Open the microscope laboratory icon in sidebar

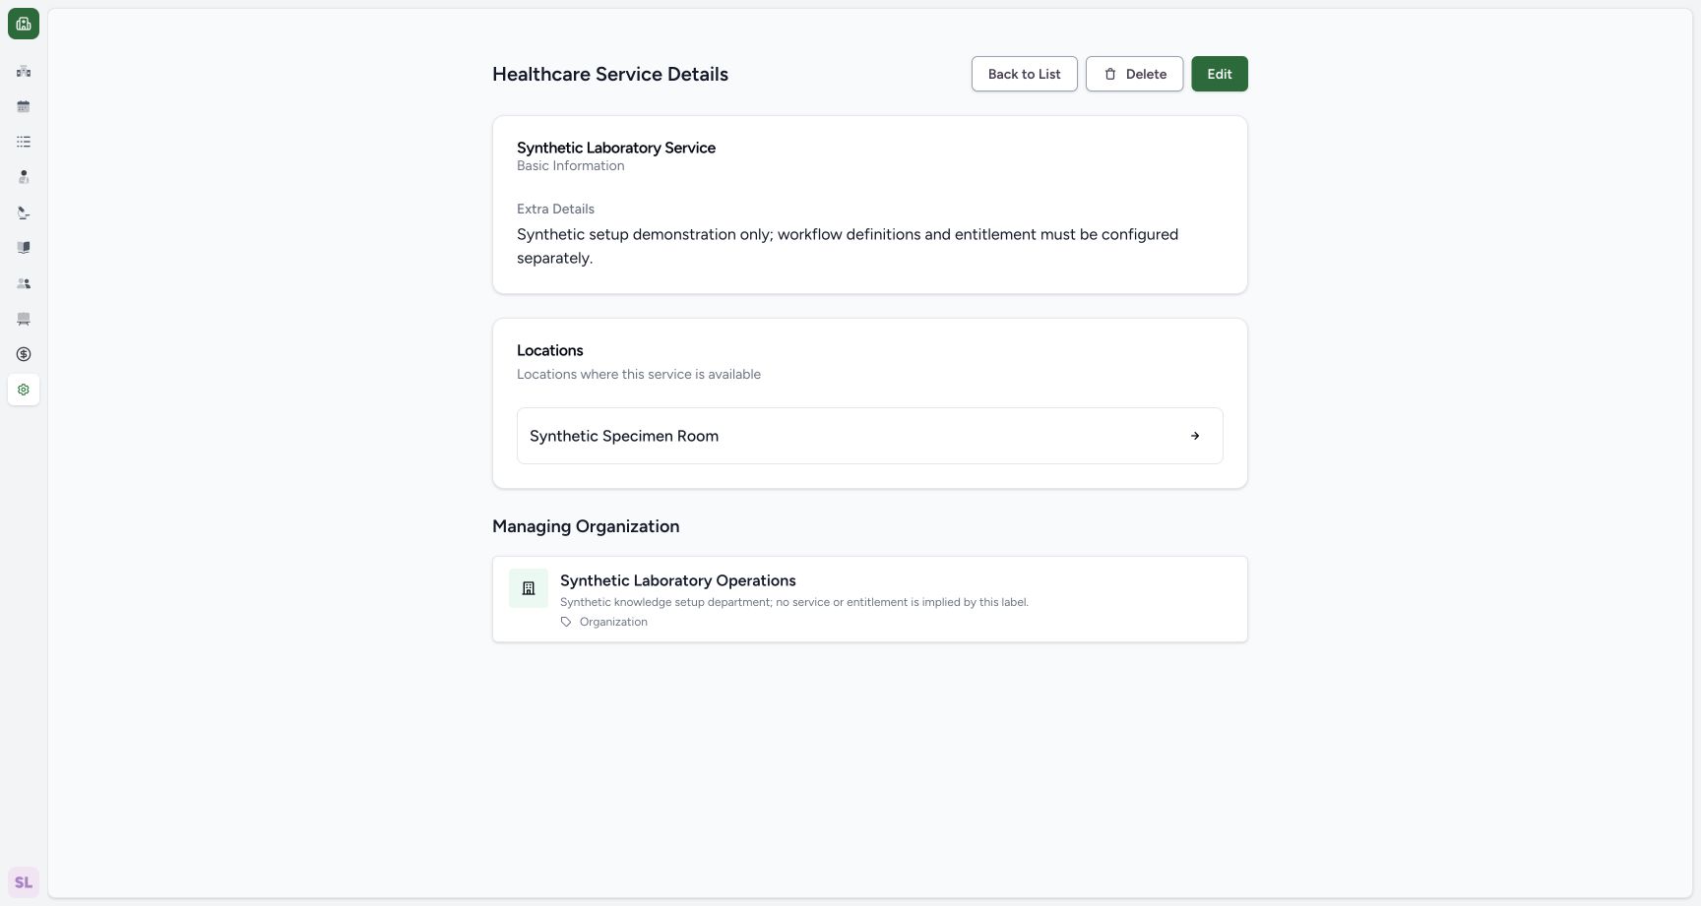[x=24, y=212]
